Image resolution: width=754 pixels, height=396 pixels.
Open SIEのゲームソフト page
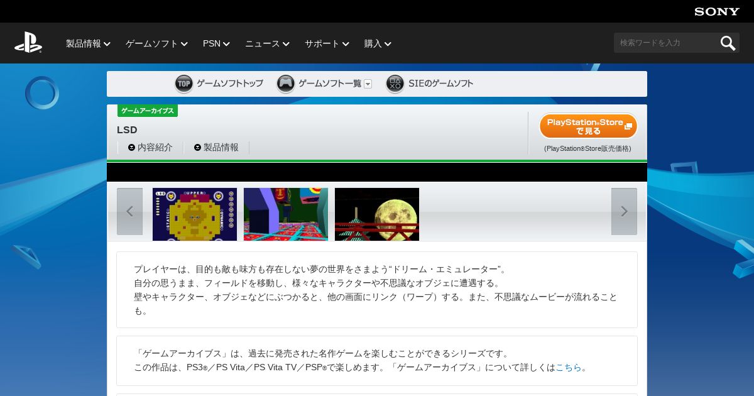pos(440,84)
